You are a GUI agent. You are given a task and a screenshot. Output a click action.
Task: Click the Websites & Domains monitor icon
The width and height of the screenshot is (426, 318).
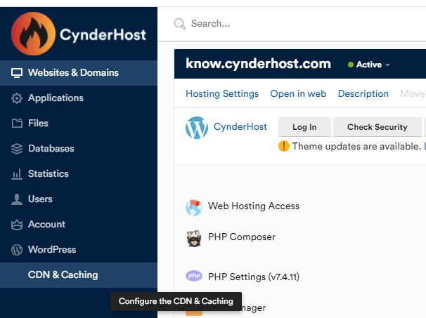point(17,73)
